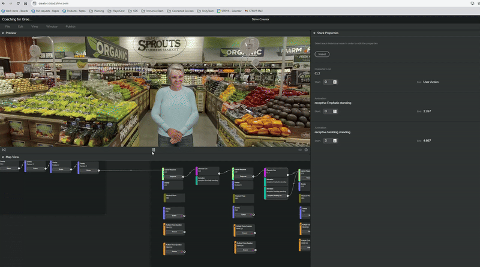
Task: Click output port of Overlay Caption 1 node
Action: coord(46,169)
